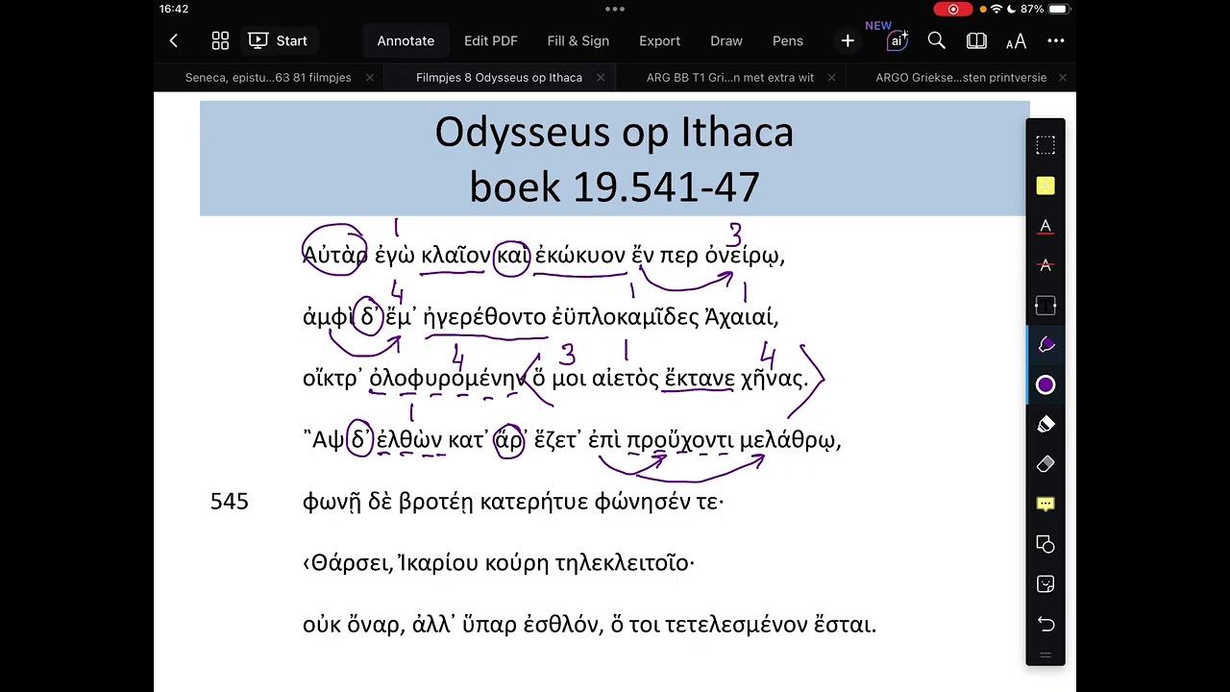Click the title 'Odysseus op Ithaca'
The height and width of the screenshot is (692, 1230).
(614, 132)
